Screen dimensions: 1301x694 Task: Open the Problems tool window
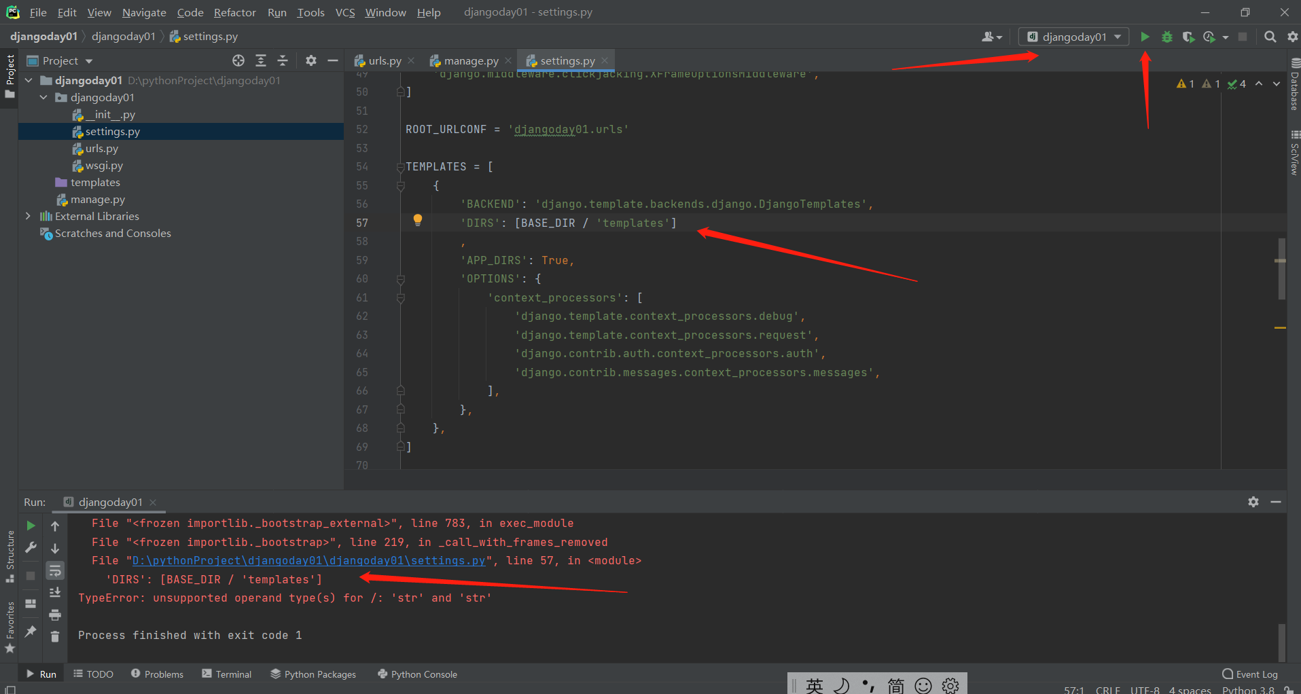[x=157, y=674]
